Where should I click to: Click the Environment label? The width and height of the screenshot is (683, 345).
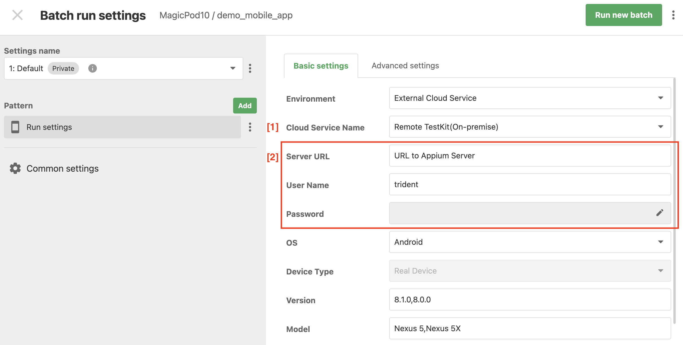311,99
